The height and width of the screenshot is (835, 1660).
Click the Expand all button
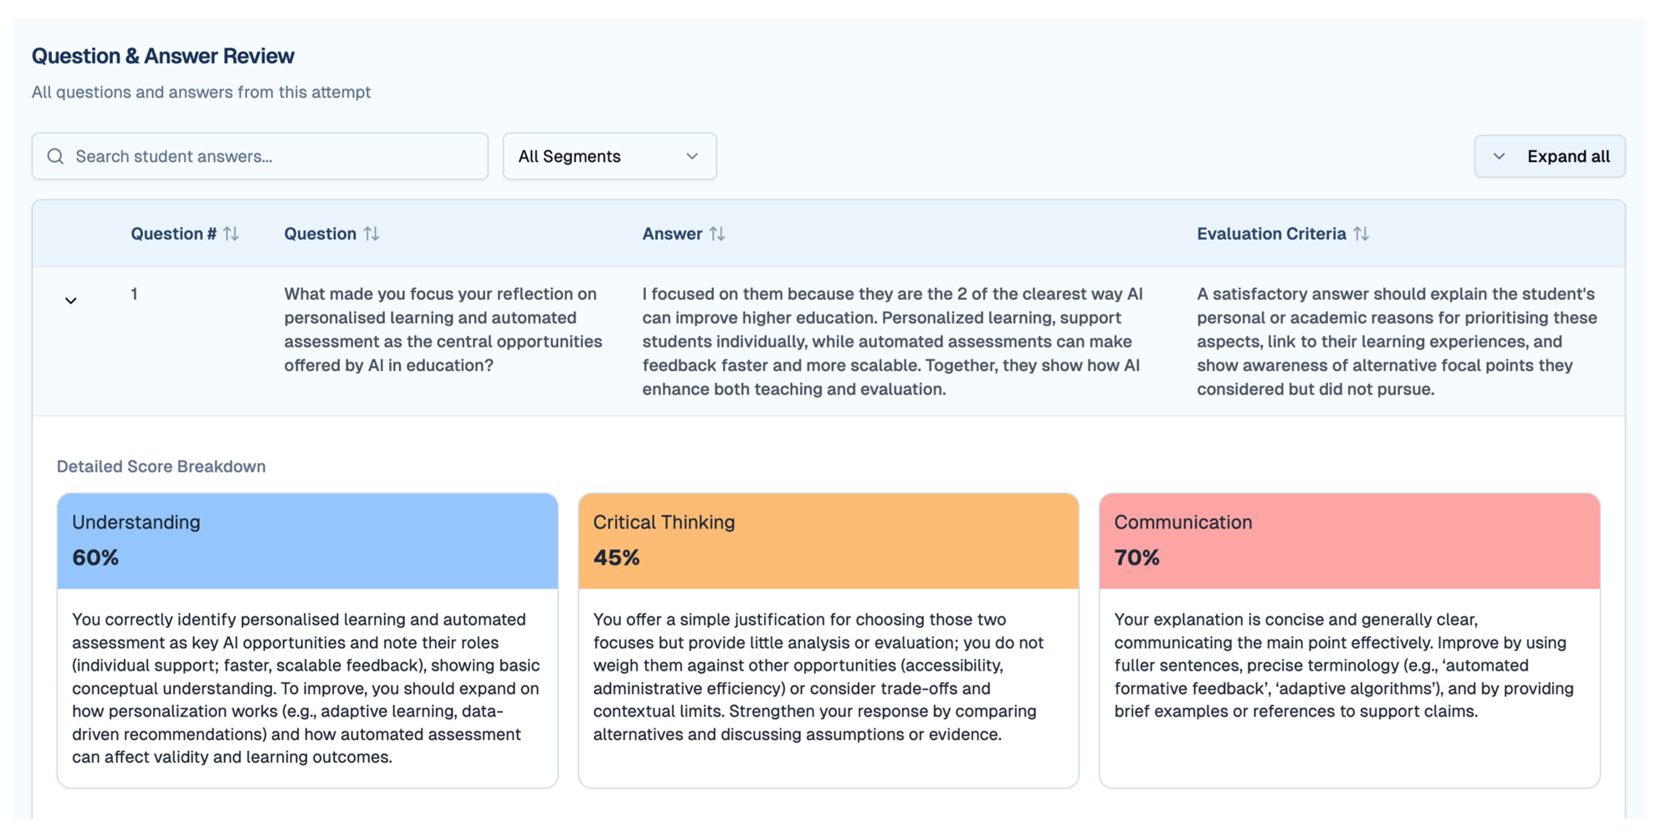pyautogui.click(x=1549, y=156)
